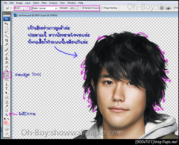This screenshot has height=145, width=179.
Task: Open the Help menu
Action: click(x=81, y=3)
